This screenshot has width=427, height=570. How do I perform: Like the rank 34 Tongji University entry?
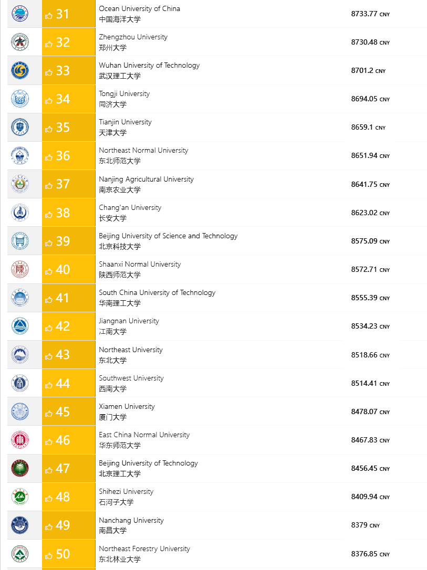[x=49, y=101]
